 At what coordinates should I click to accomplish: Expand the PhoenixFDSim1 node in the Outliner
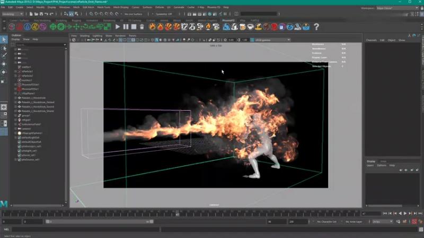(15, 85)
